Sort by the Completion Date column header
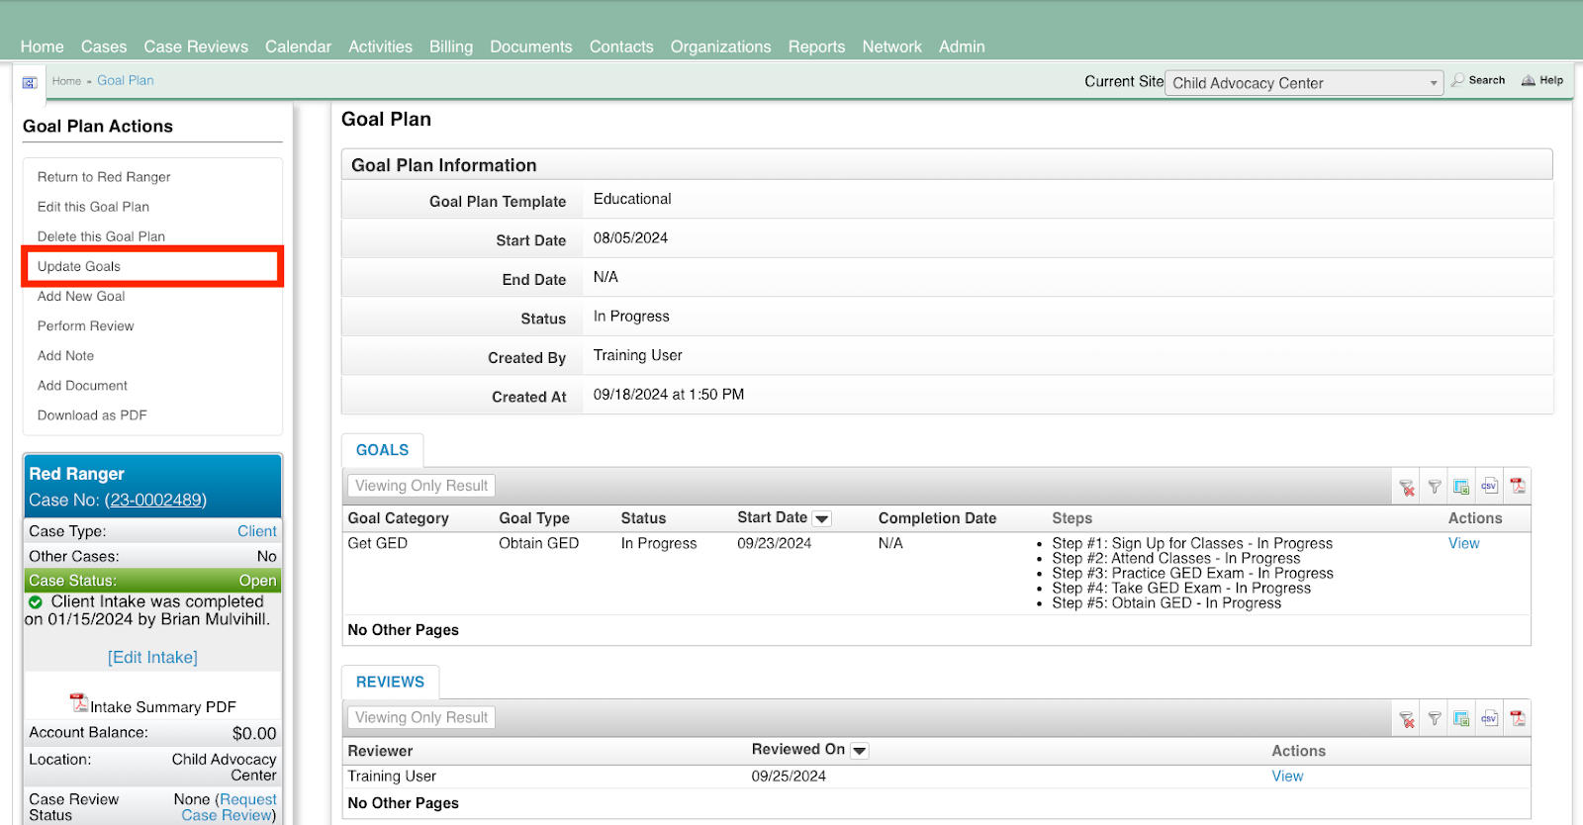The width and height of the screenshot is (1583, 825). tap(937, 518)
